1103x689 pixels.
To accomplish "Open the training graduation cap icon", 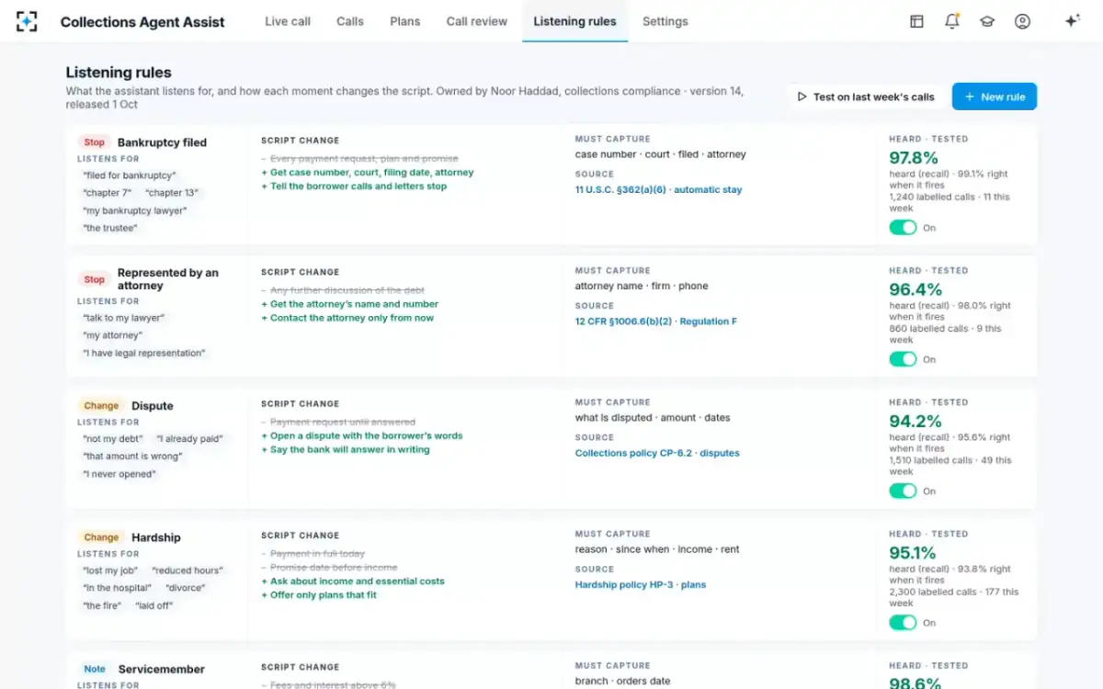I will coord(987,21).
